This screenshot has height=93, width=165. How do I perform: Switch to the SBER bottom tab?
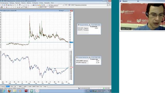pos(20,87)
